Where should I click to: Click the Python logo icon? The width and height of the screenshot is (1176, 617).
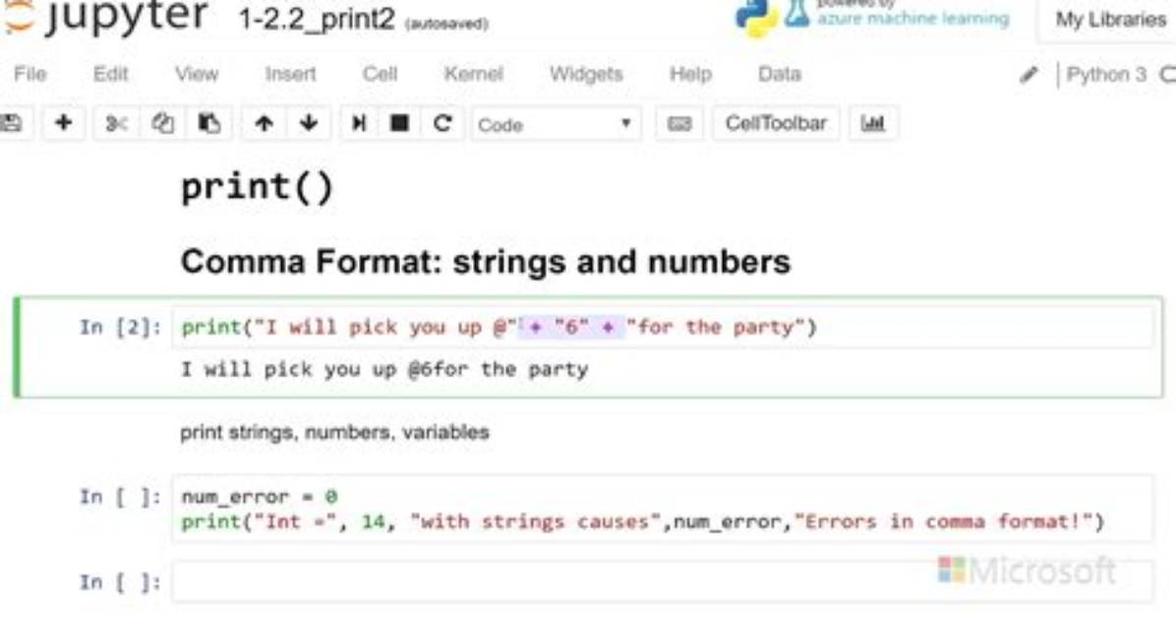[x=756, y=17]
